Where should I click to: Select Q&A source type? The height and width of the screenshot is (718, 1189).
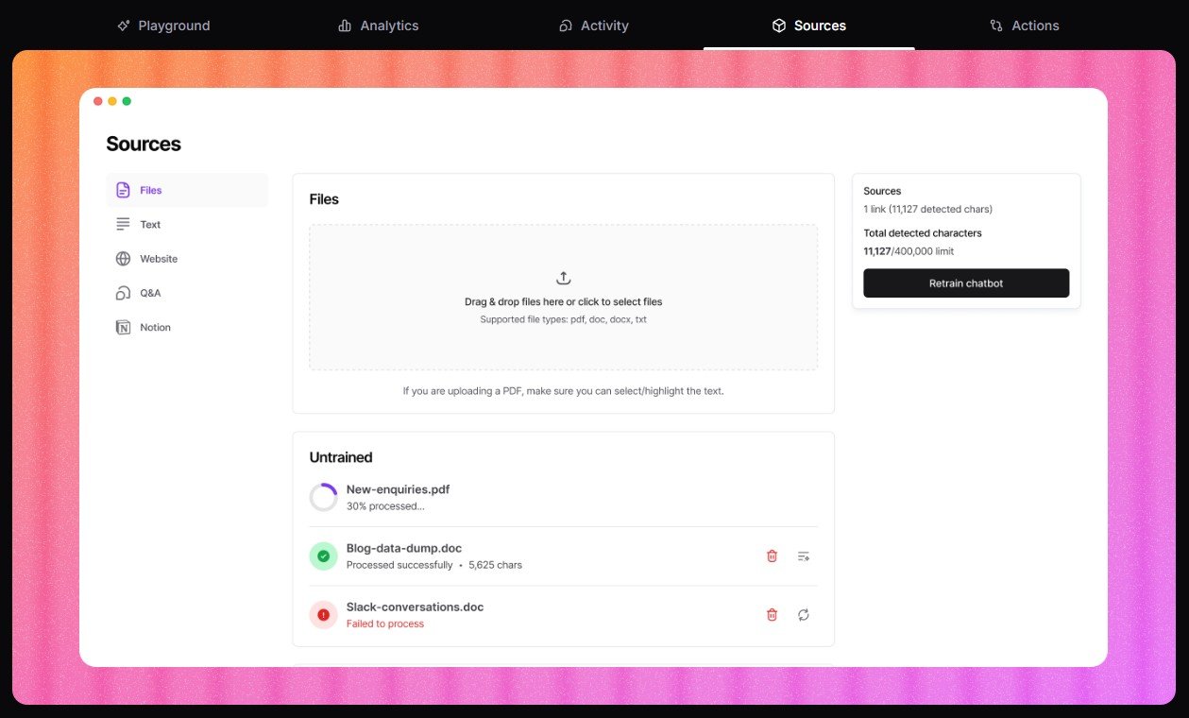tap(150, 293)
